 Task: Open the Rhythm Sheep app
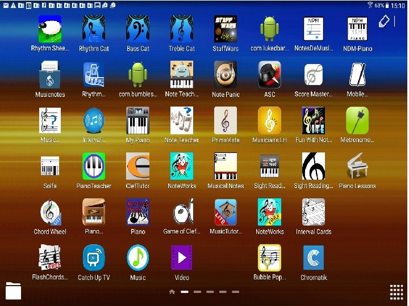coord(50,29)
